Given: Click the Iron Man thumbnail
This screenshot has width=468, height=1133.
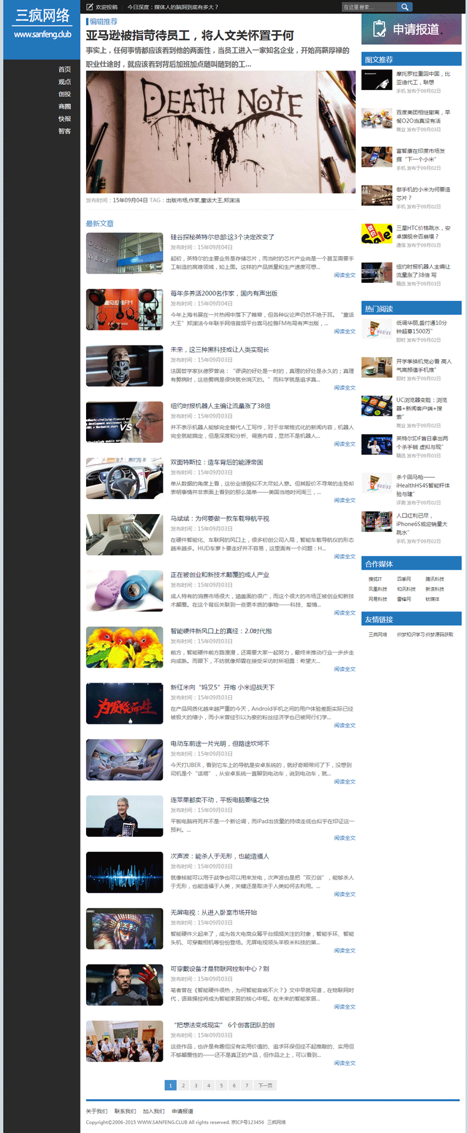Looking at the screenshot, I should pyautogui.click(x=124, y=984).
